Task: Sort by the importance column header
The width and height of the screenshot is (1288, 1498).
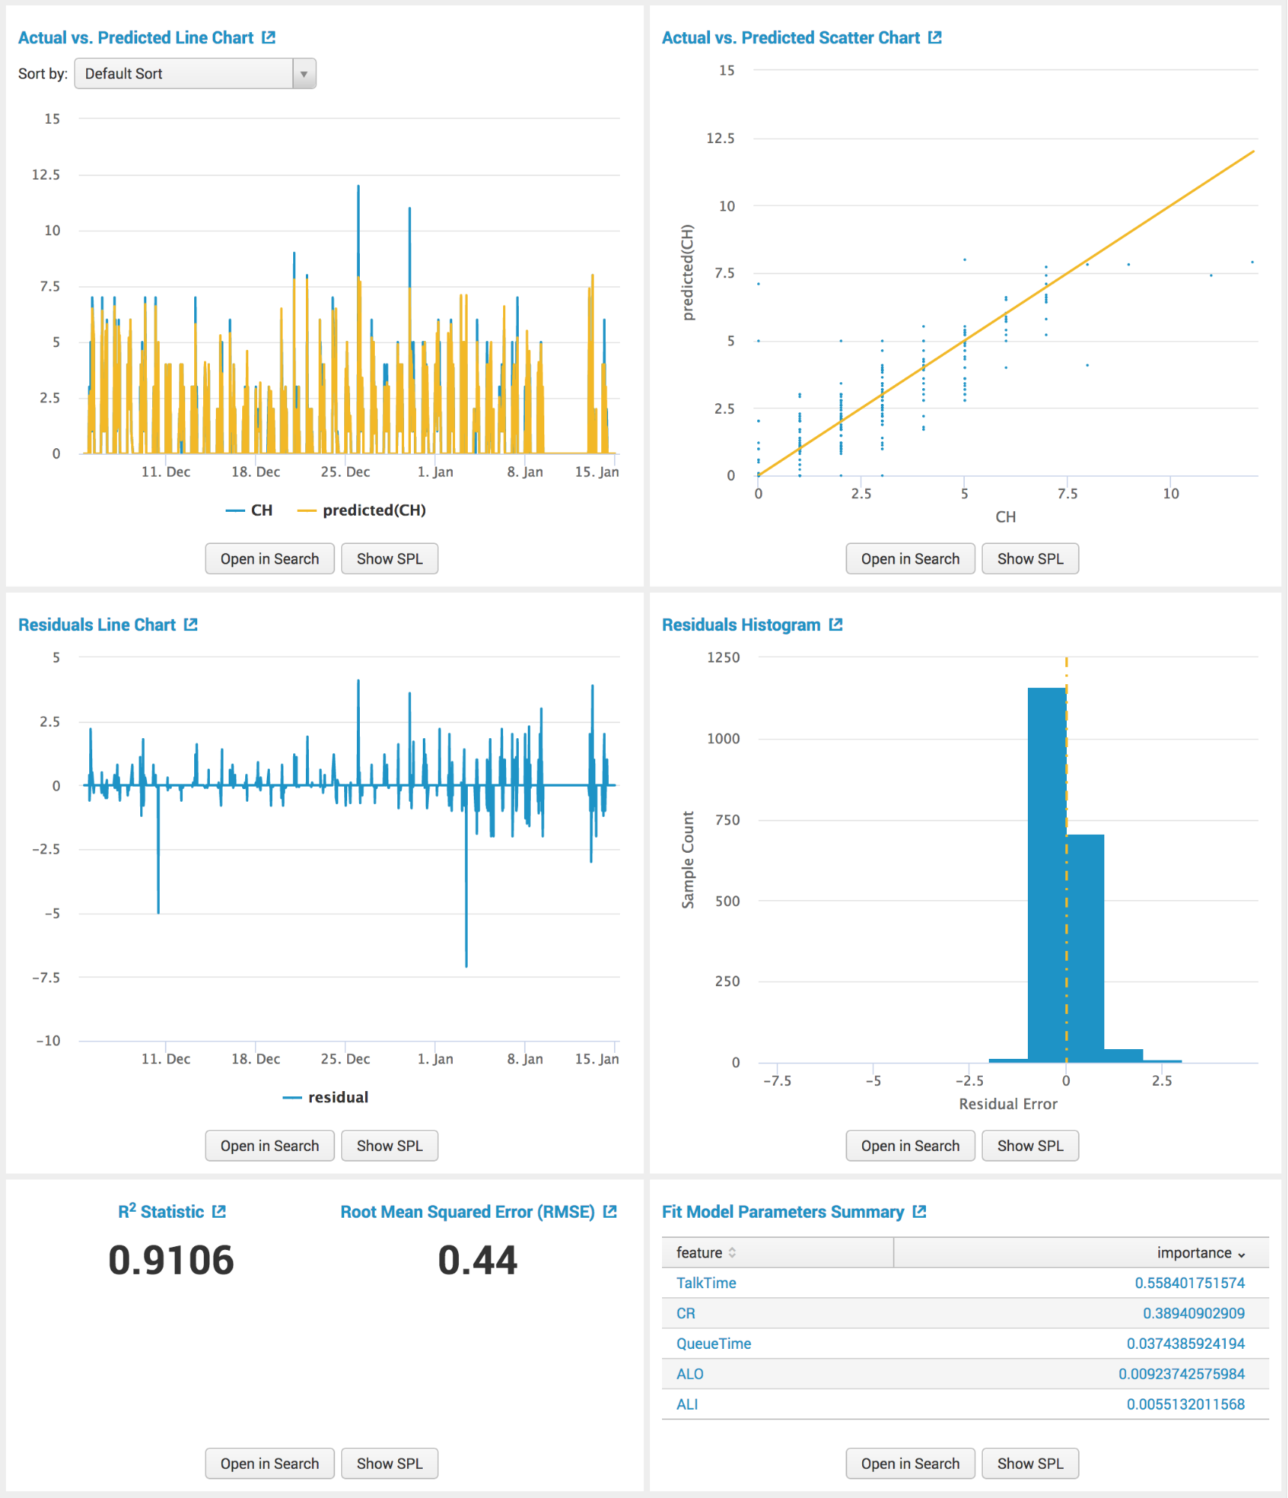Action: [x=1200, y=1253]
